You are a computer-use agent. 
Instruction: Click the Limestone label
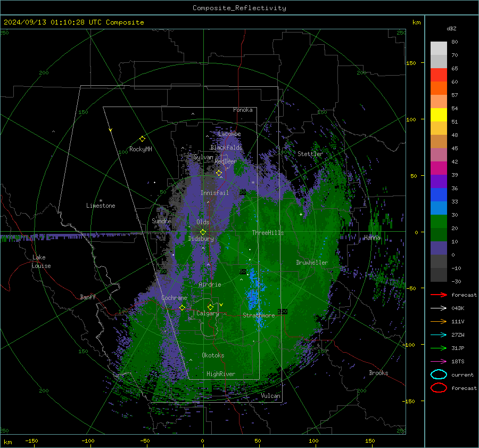(x=101, y=206)
